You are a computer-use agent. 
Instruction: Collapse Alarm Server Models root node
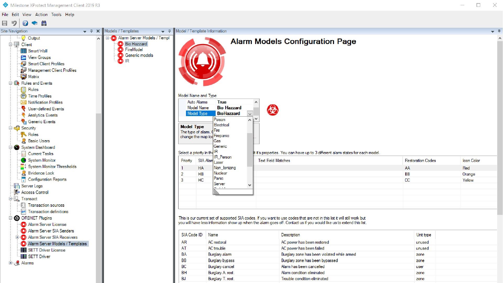pyautogui.click(x=107, y=38)
